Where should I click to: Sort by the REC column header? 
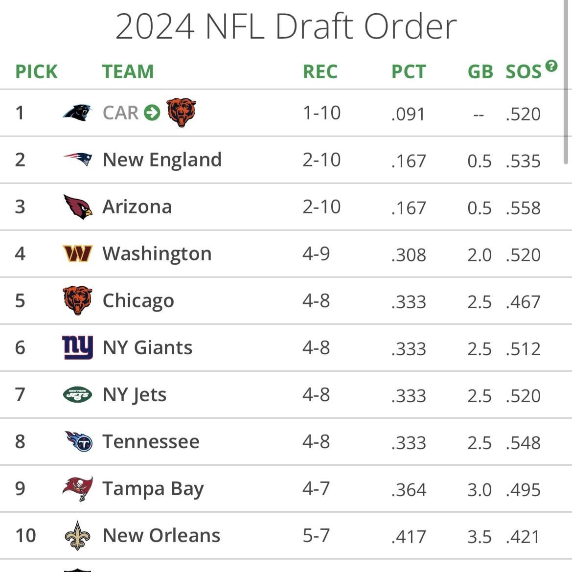tap(320, 72)
